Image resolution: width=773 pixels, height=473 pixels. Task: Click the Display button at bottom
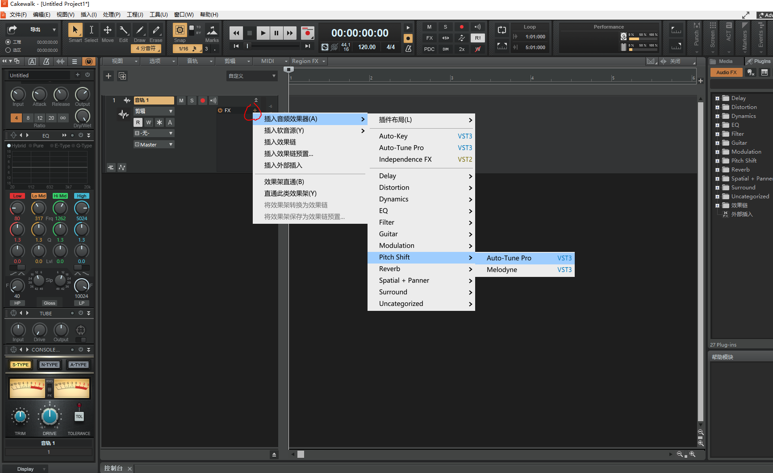(x=25, y=469)
